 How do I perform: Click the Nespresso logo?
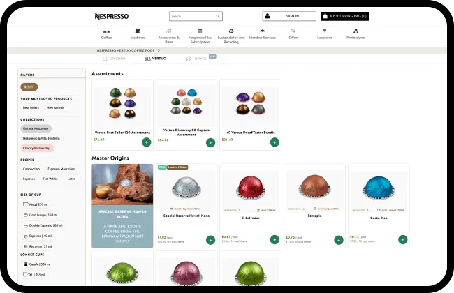(111, 16)
